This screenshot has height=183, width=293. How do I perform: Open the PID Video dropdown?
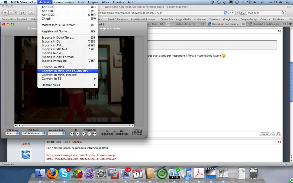pos(13,133)
